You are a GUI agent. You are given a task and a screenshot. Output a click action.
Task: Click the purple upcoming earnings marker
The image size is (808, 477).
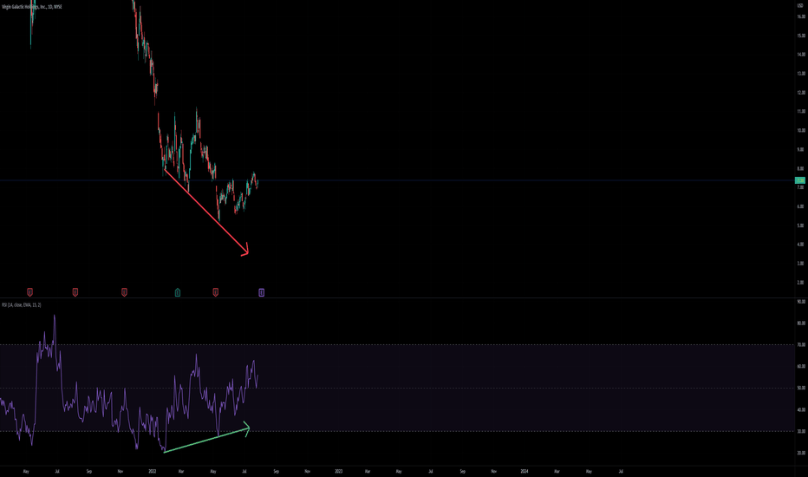261,292
